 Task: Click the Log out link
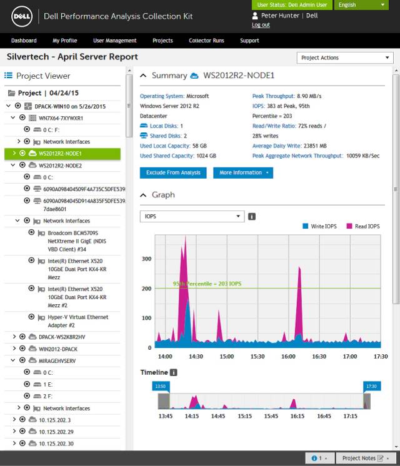(x=261, y=25)
